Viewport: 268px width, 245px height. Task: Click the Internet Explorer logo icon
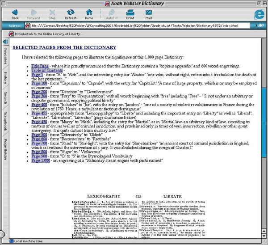point(259,14)
